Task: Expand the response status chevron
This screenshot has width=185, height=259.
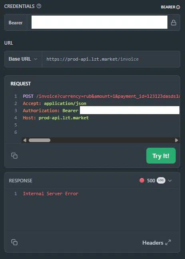Action: tap(170, 180)
